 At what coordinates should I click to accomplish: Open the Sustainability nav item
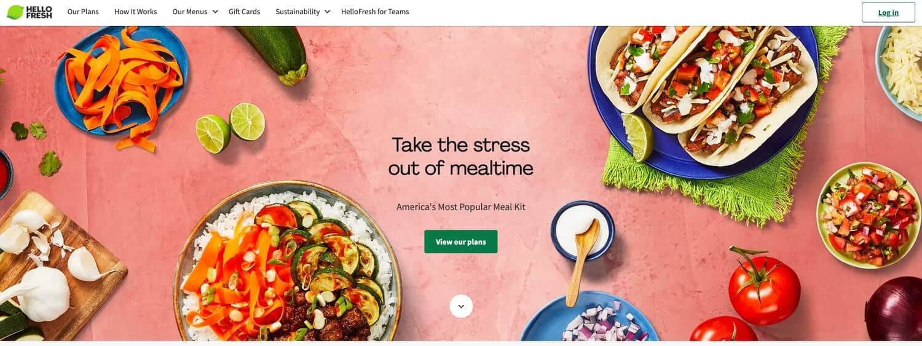click(x=297, y=12)
